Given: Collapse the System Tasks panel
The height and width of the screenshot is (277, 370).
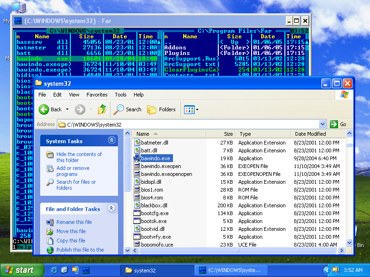Looking at the screenshot, I should [111, 141].
